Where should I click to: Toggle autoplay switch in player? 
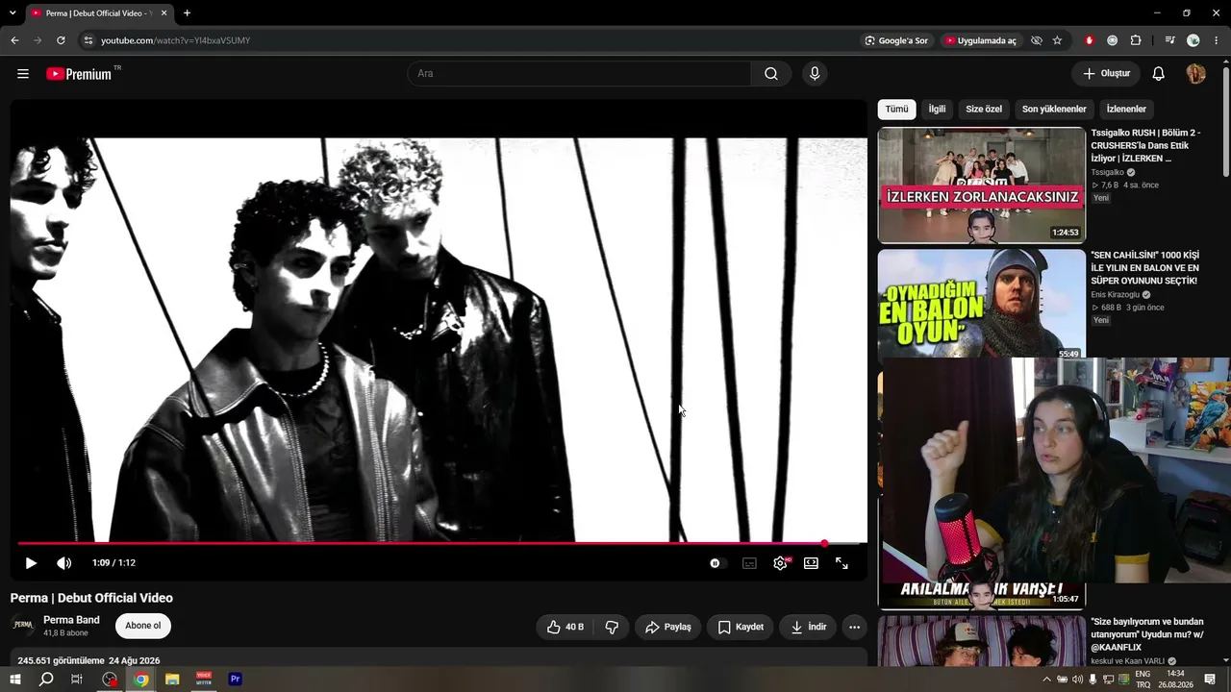[x=716, y=563]
